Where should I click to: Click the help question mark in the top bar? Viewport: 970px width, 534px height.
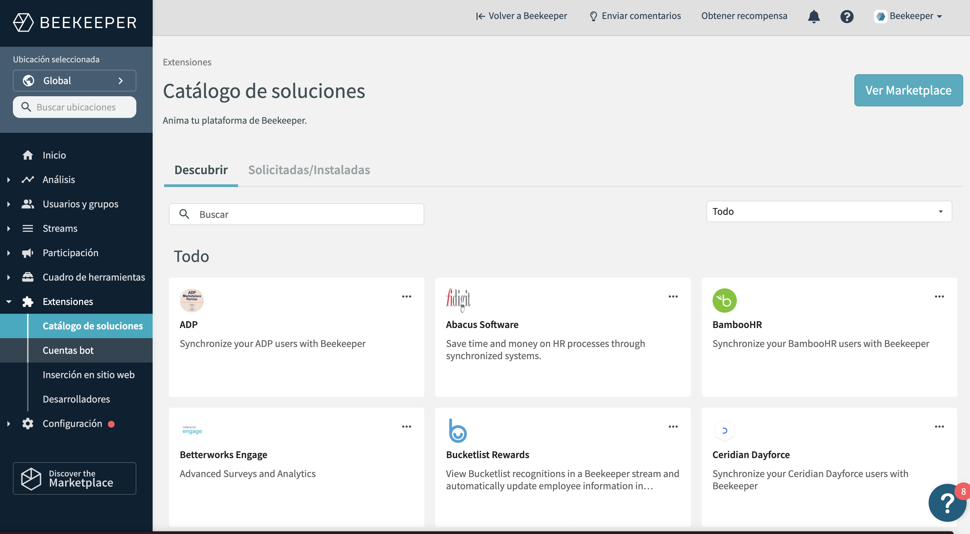click(x=847, y=16)
